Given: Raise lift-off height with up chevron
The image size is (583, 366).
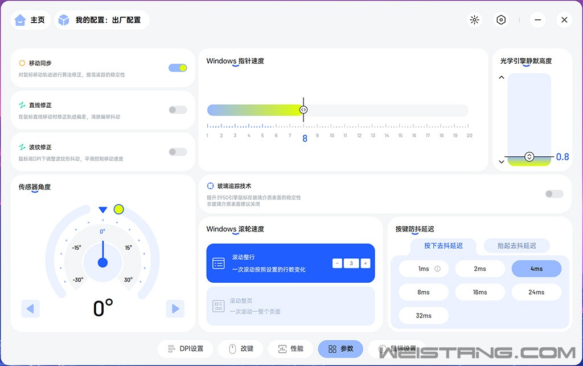Looking at the screenshot, I should (x=502, y=78).
